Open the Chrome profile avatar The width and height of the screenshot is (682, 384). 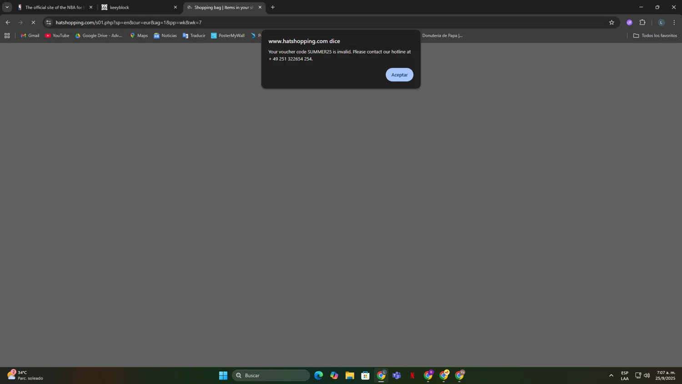(x=661, y=22)
